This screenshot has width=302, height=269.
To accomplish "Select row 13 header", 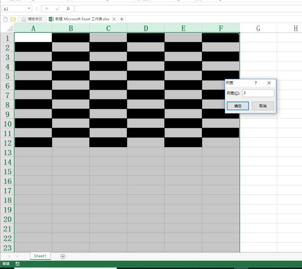I will tap(7, 153).
